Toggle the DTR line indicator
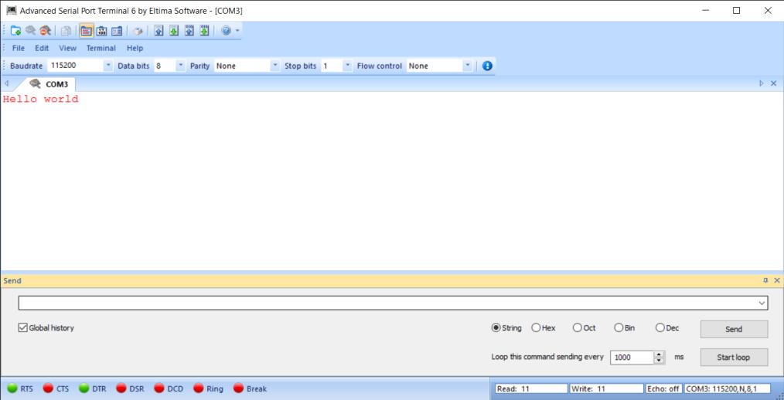784x400 pixels. pyautogui.click(x=84, y=388)
